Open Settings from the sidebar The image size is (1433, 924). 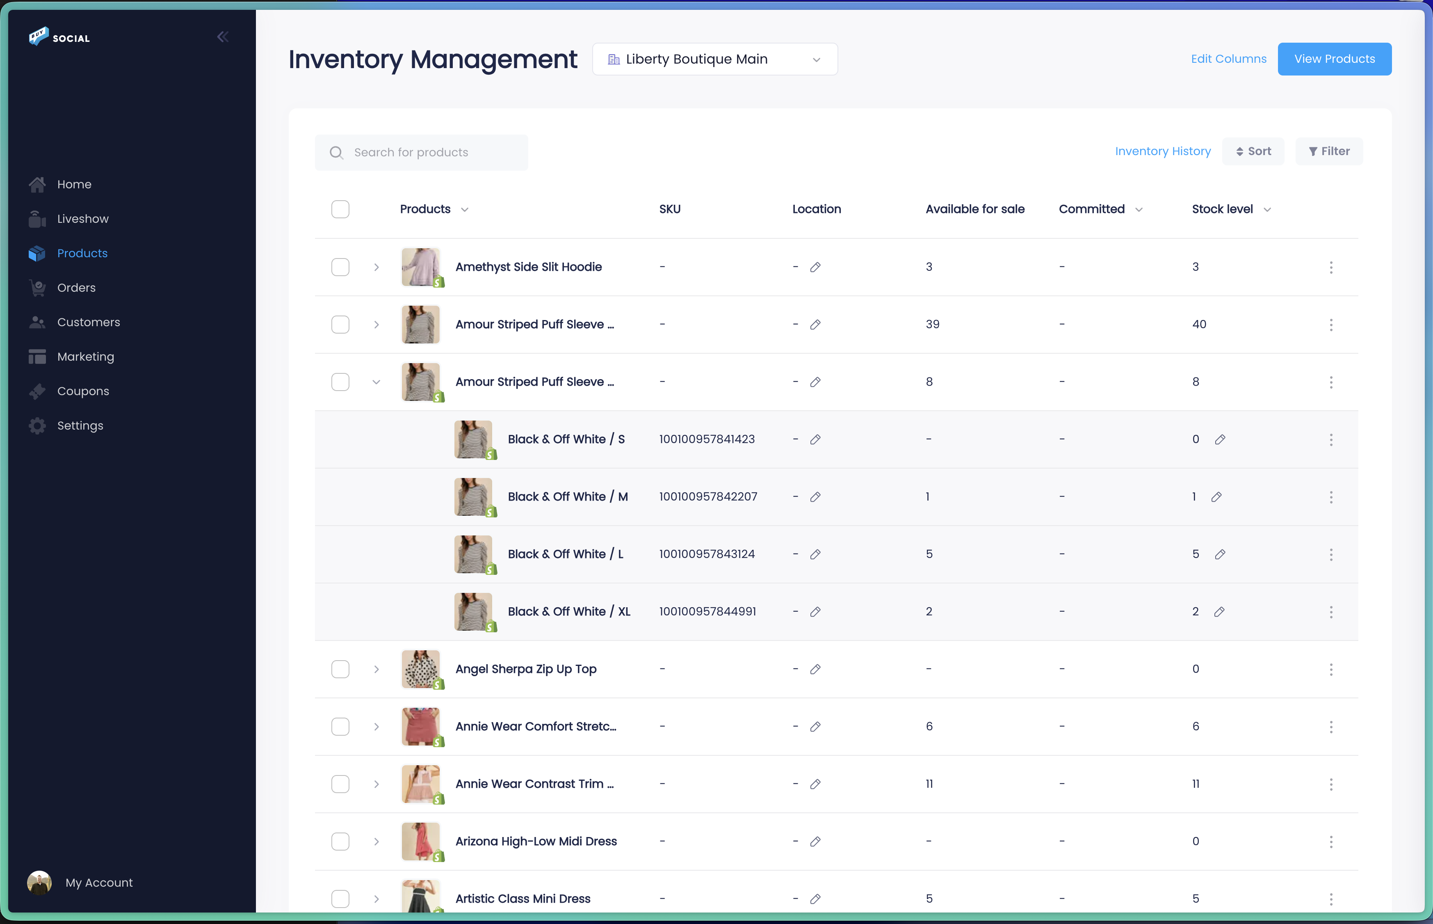(80, 425)
